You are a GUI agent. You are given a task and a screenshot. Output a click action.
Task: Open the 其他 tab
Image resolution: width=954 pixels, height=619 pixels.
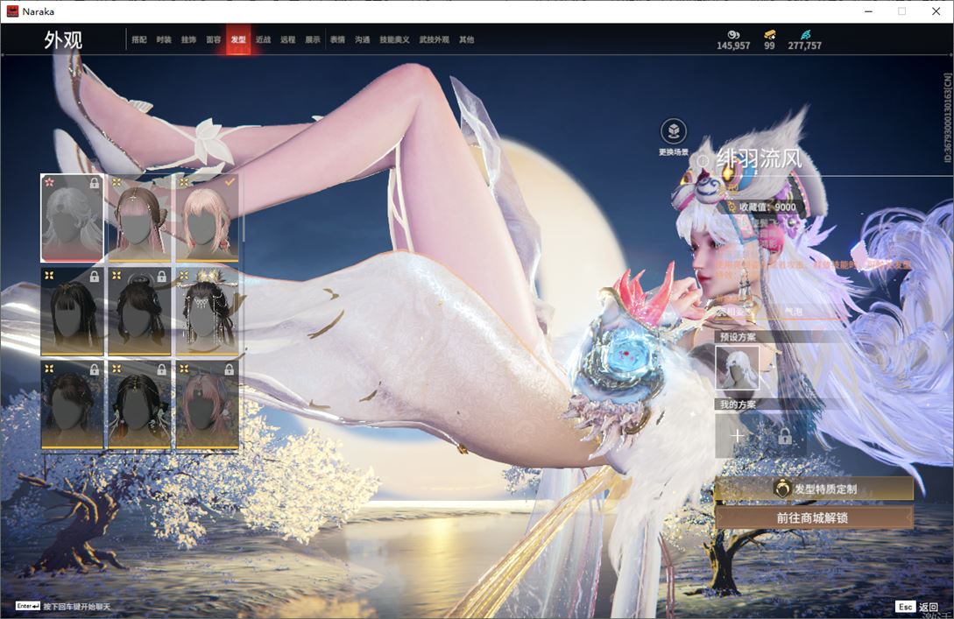click(x=467, y=39)
